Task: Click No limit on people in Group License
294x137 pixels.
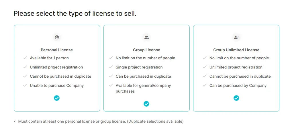Action: (145, 58)
